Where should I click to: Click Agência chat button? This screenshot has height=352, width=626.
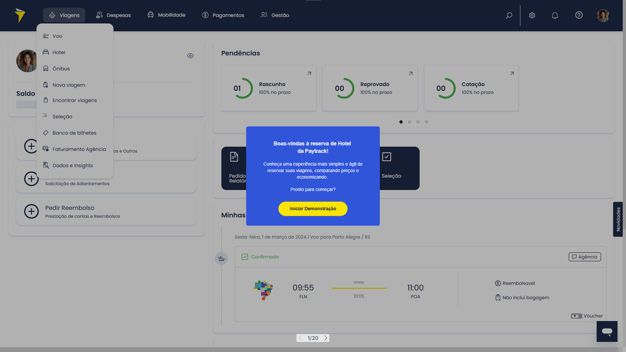click(x=585, y=257)
